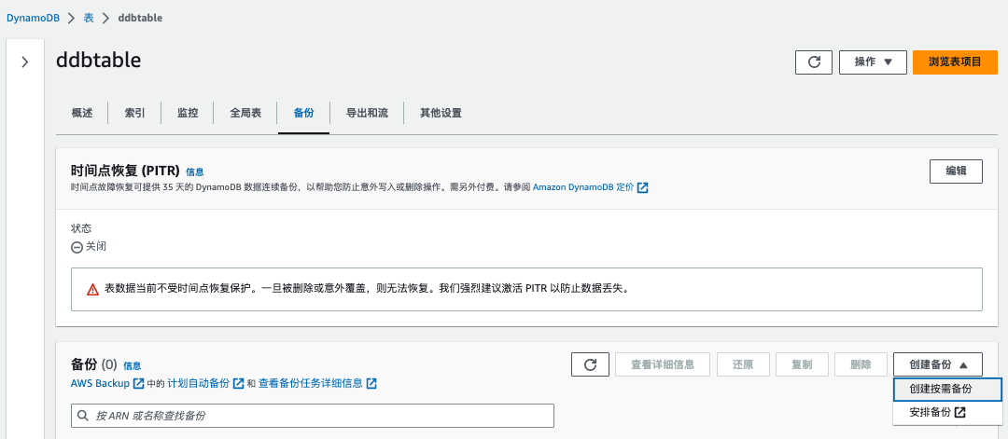Switch to the 导出和流 tab

[367, 113]
